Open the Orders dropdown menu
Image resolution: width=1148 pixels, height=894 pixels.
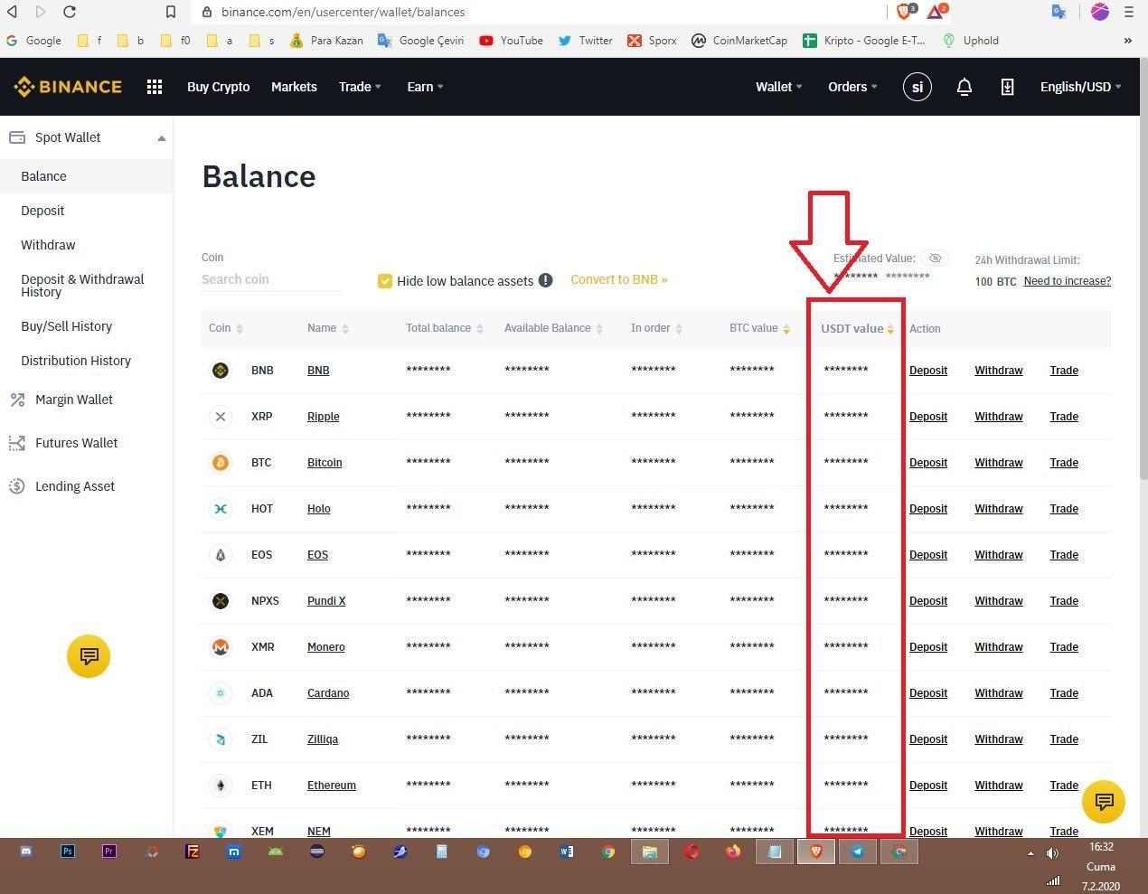click(852, 87)
